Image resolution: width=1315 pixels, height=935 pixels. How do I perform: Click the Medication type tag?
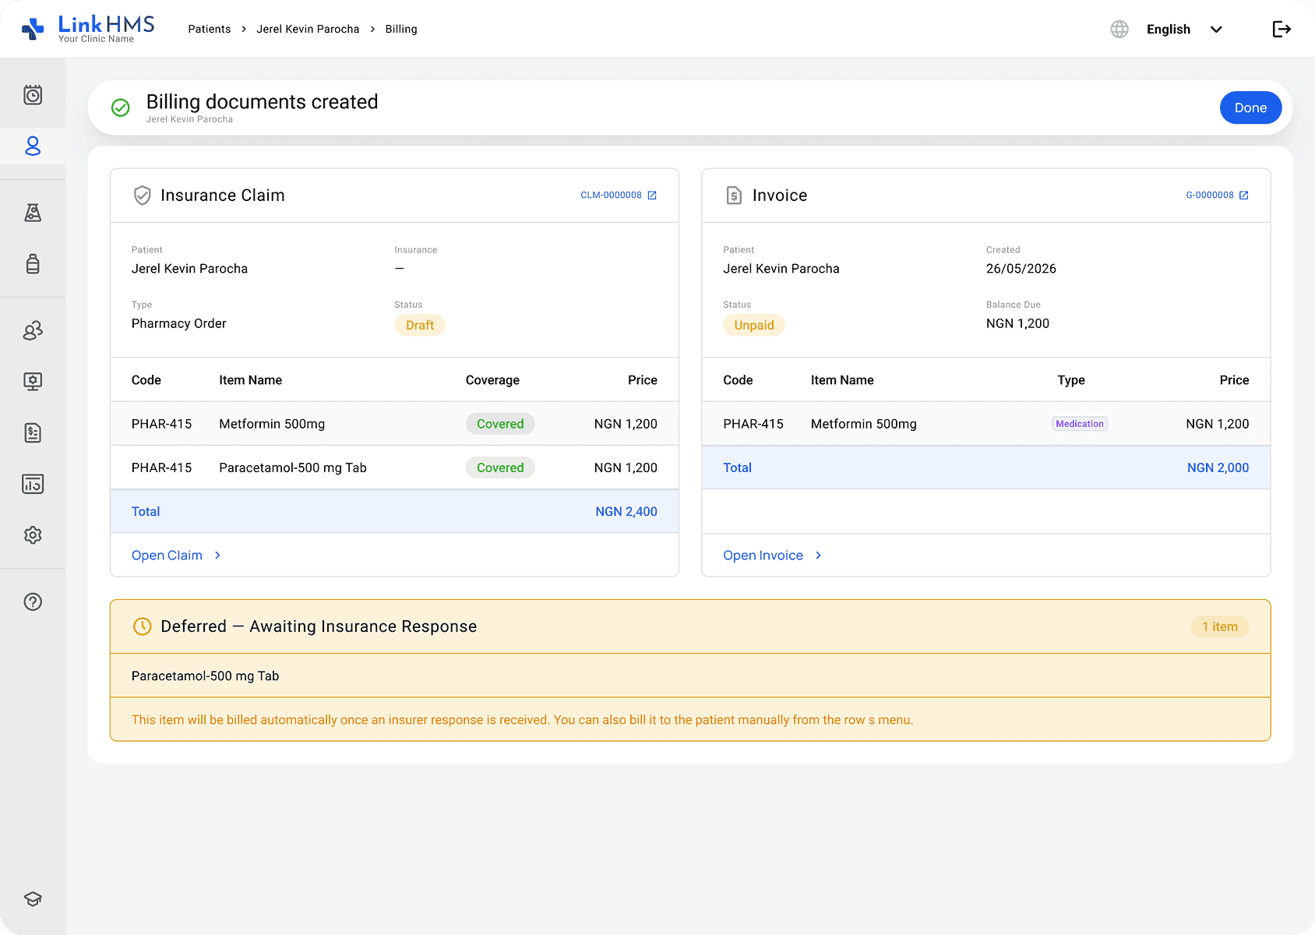pos(1080,424)
